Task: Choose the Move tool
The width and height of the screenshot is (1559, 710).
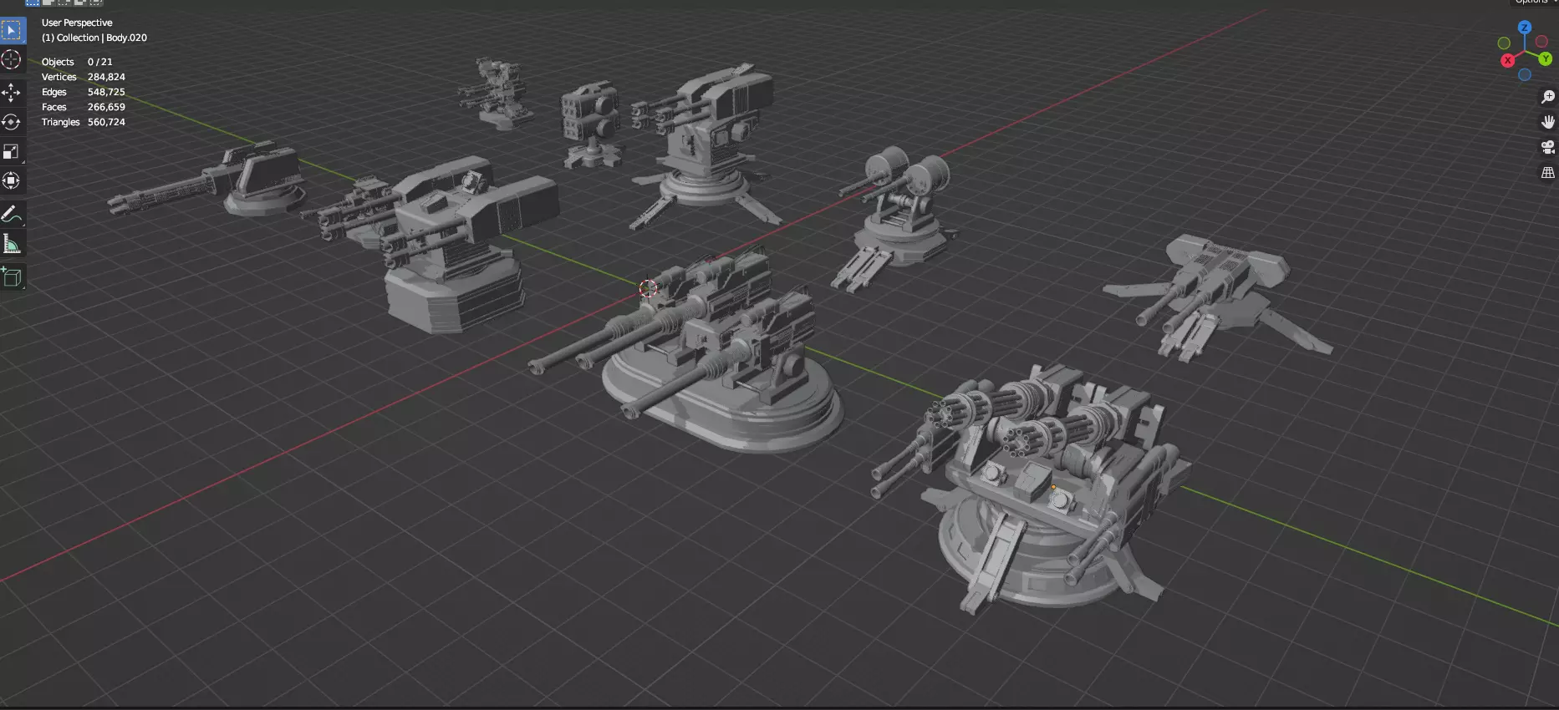Action: [x=12, y=93]
